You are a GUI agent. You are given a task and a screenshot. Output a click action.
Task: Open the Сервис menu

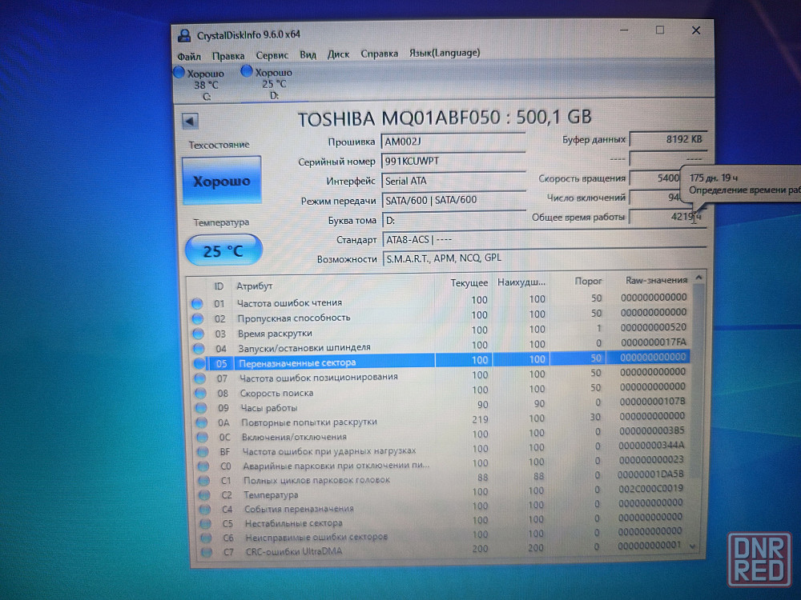coord(272,55)
